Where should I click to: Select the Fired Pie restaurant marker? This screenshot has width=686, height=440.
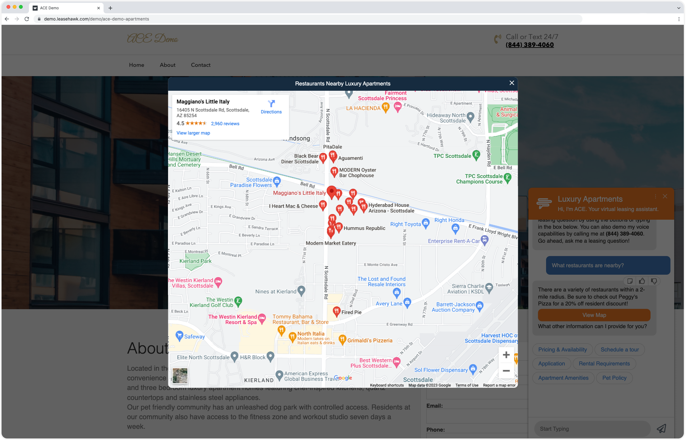point(336,311)
